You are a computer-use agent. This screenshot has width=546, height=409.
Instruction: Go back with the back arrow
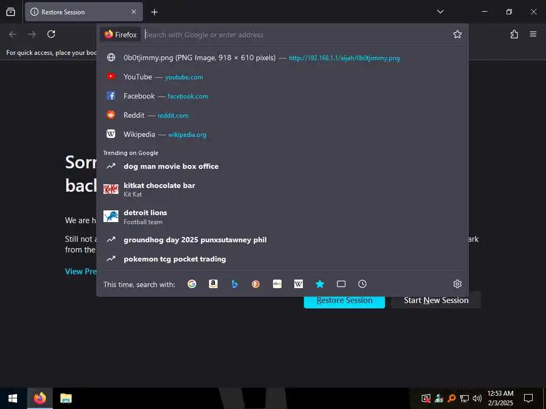pos(13,34)
